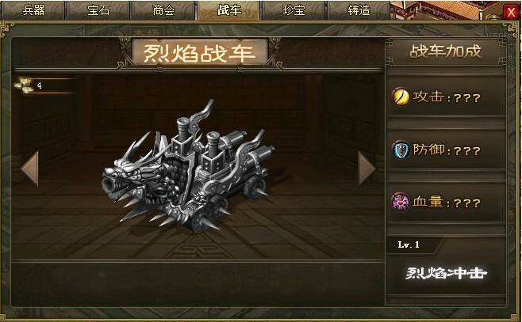This screenshot has height=322, width=522.
Task: Show the next chariot with the right arrow
Action: tap(367, 169)
